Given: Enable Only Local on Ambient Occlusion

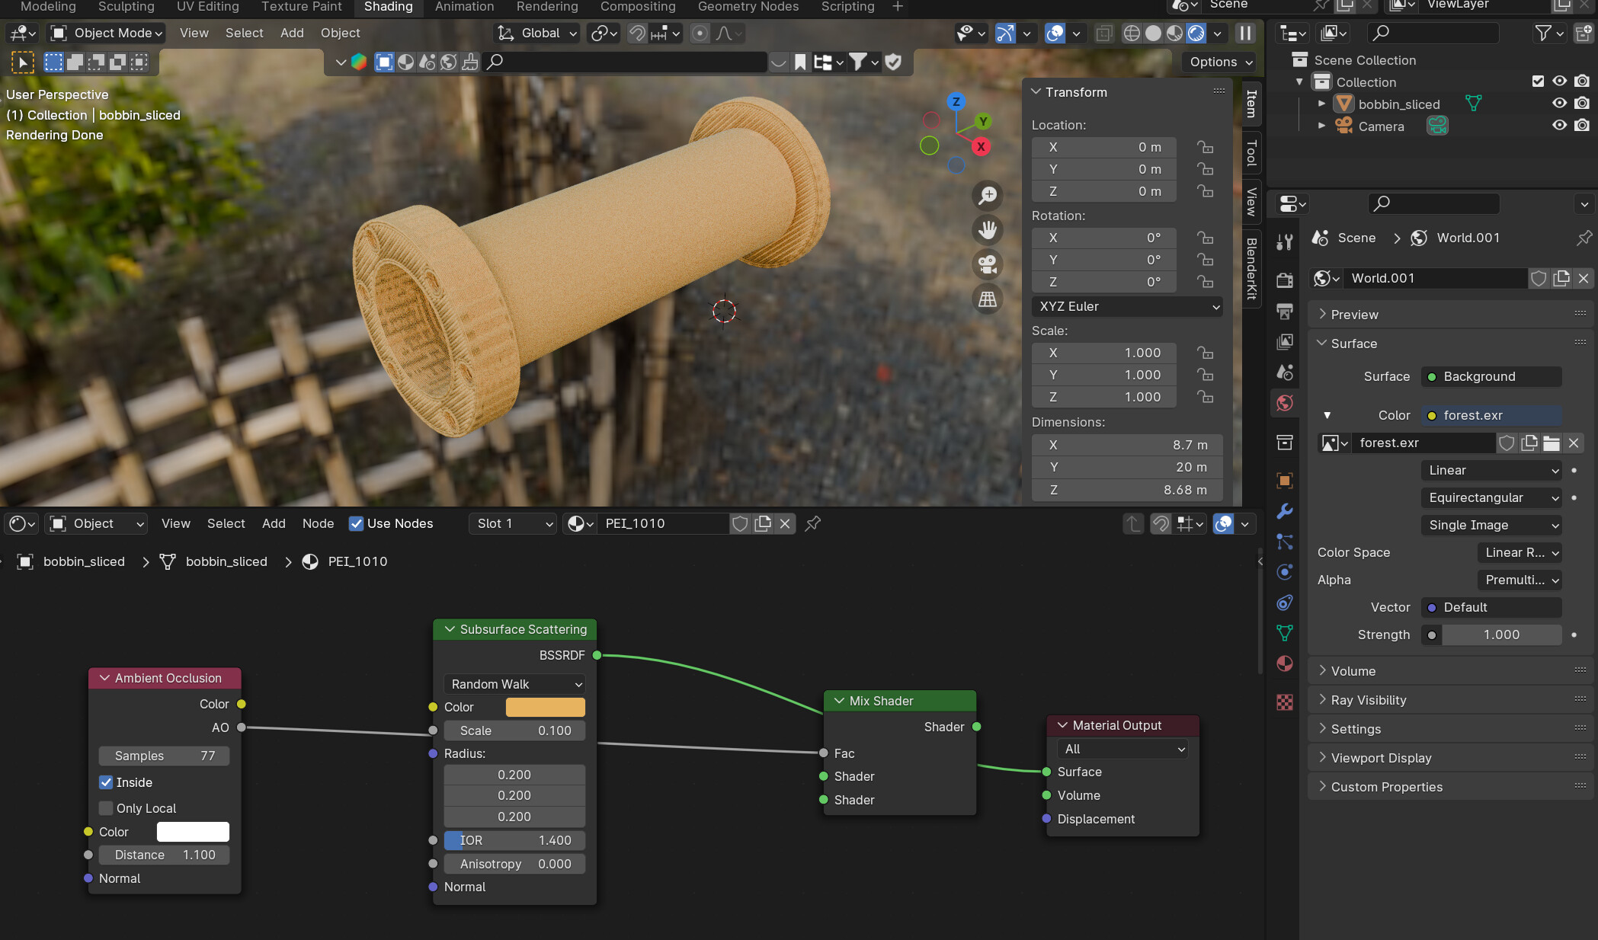Looking at the screenshot, I should [106, 808].
